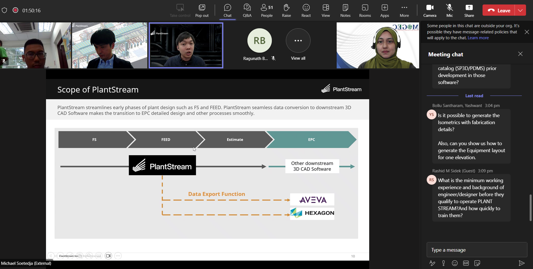Select the muted participant's video tile

(x=35, y=45)
